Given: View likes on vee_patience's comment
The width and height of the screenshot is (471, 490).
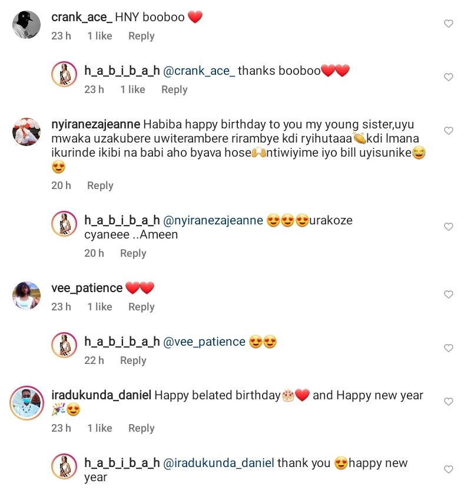Looking at the screenshot, I should click(99, 307).
